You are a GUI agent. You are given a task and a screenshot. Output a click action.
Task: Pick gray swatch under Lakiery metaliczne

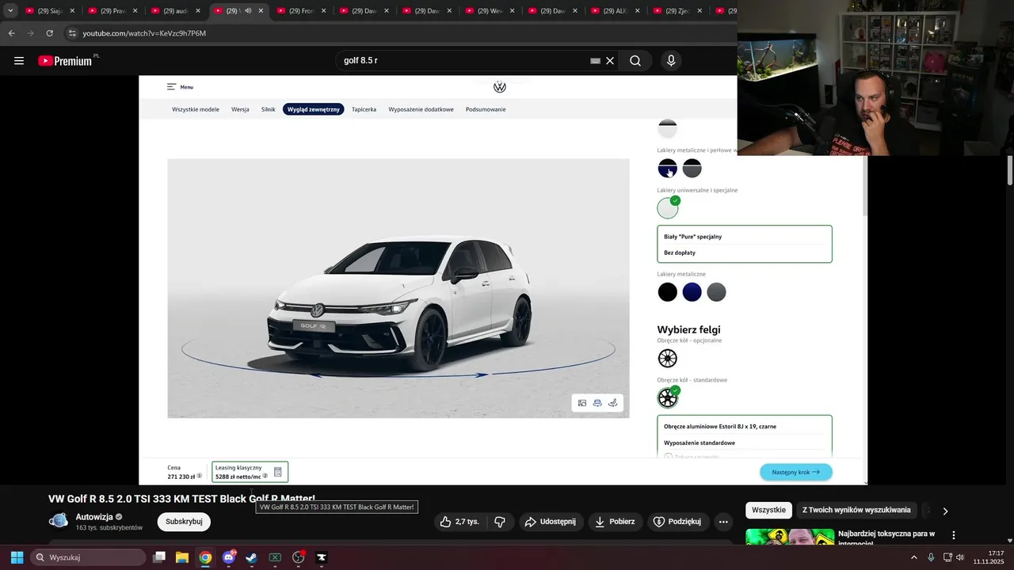[x=716, y=292]
